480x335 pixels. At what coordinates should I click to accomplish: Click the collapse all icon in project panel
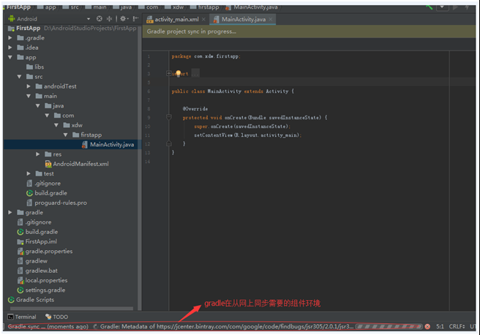point(109,19)
